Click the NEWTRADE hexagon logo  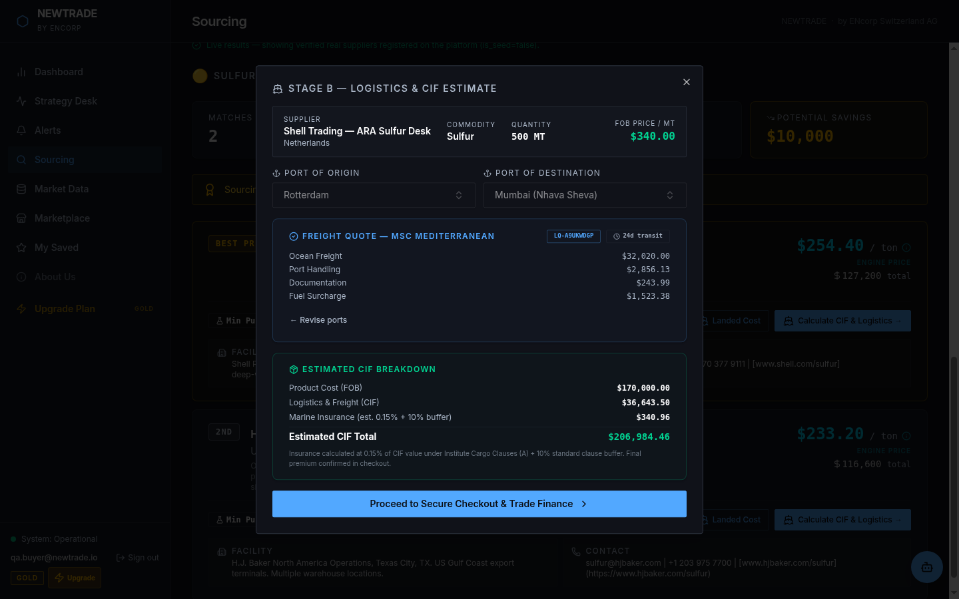coord(23,21)
